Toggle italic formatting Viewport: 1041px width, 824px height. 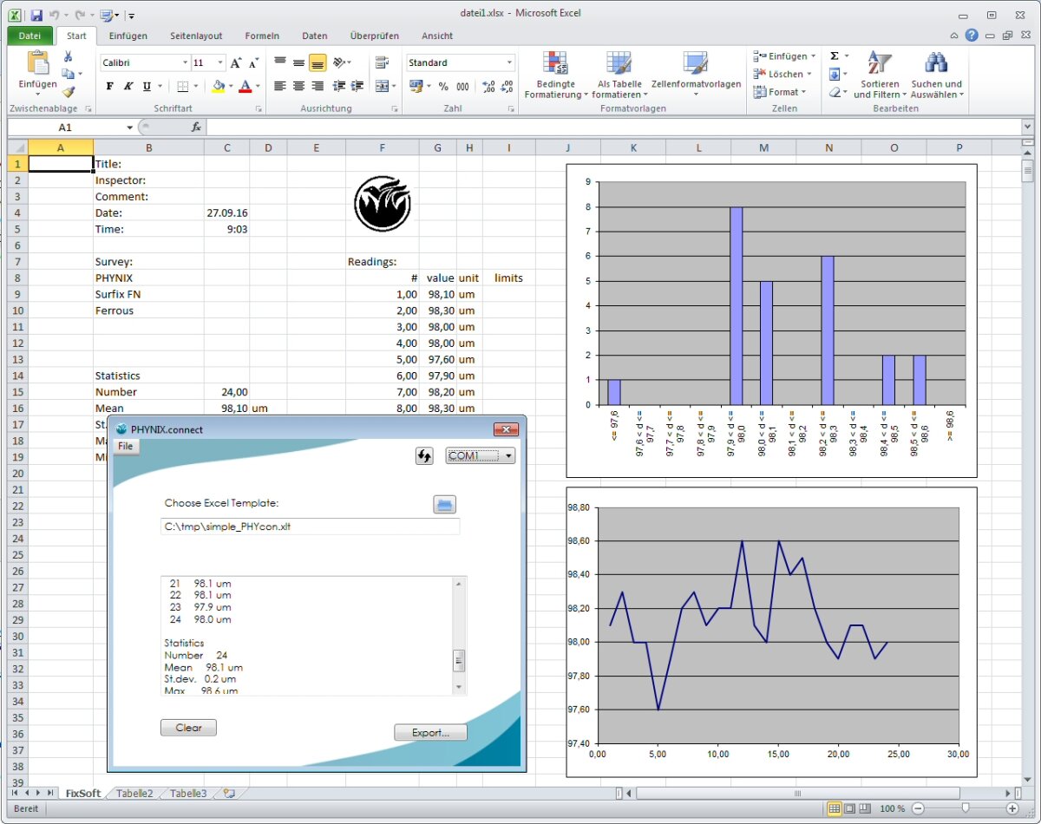tap(128, 86)
